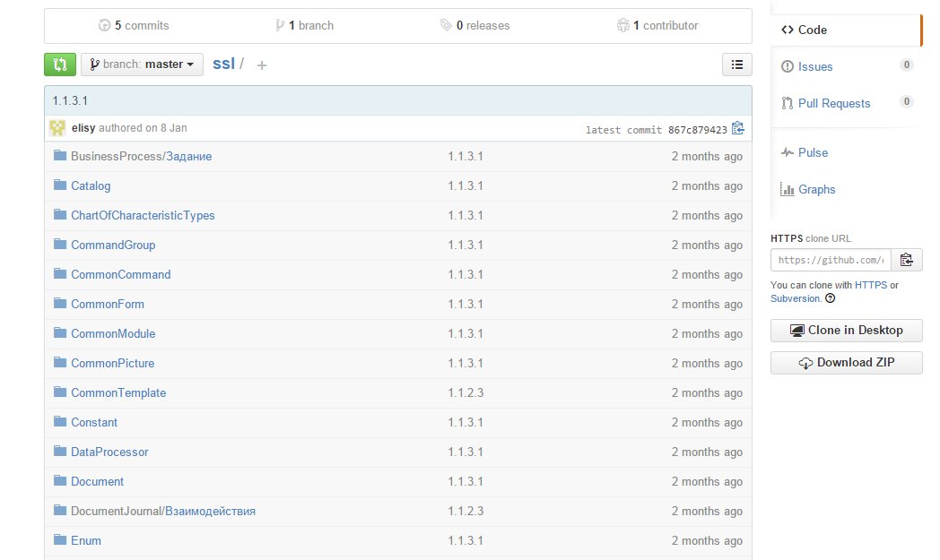The image size is (940, 560).
Task: Click the folder icon next to Catalog
Action: point(60,185)
